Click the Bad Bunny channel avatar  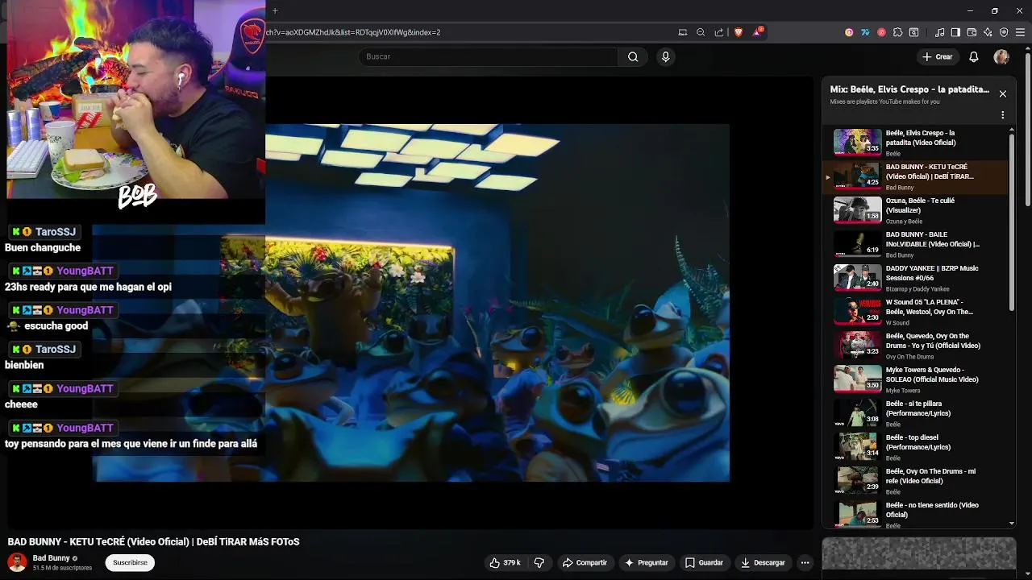coord(17,562)
